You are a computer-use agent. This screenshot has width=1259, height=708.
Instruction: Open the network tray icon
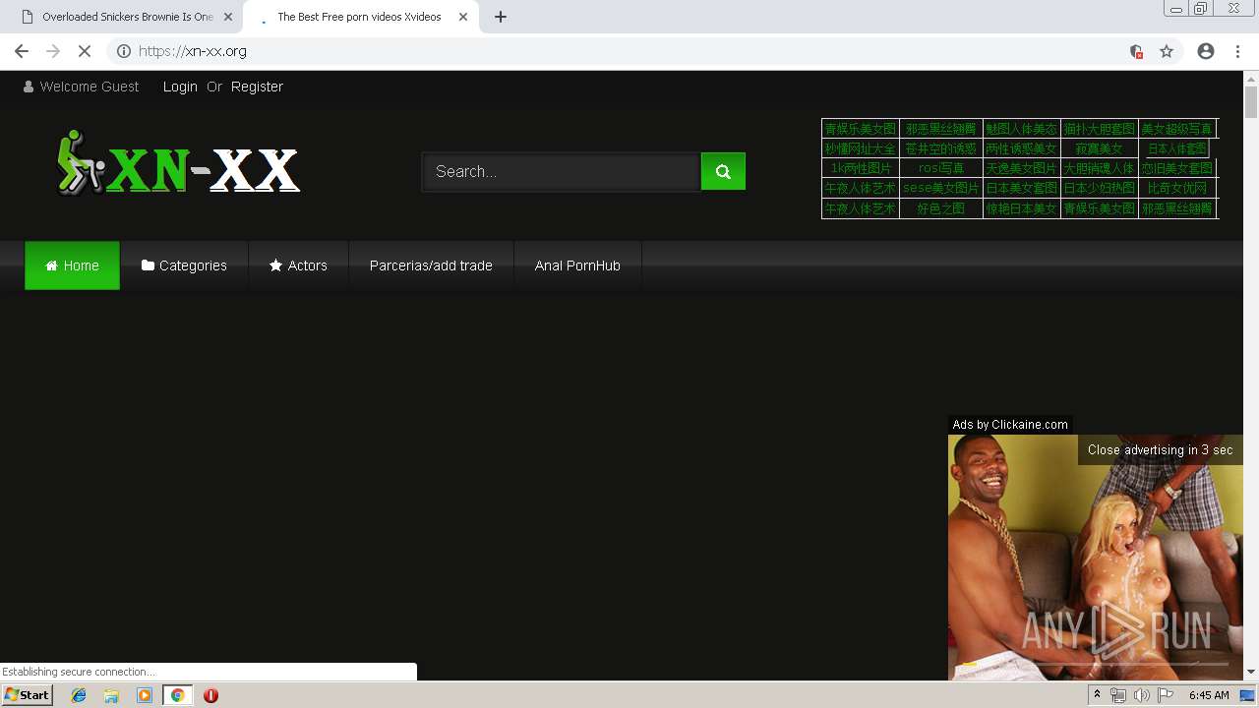point(1118,695)
